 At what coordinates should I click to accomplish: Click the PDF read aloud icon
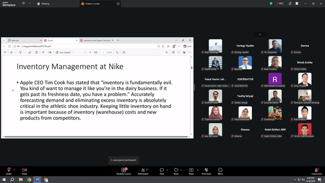point(43,52)
